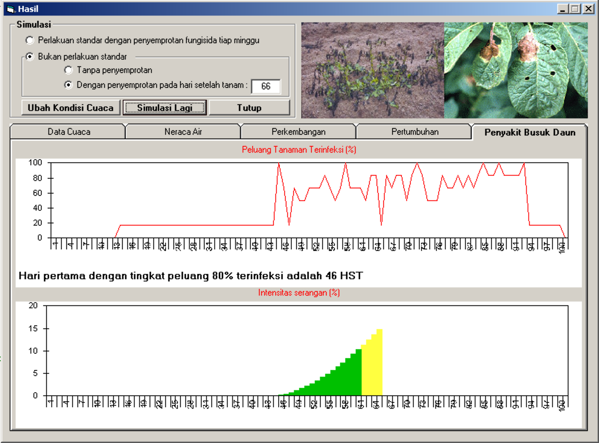Click the Hasil window title bar icon
The width and height of the screenshot is (599, 443).
pos(10,9)
